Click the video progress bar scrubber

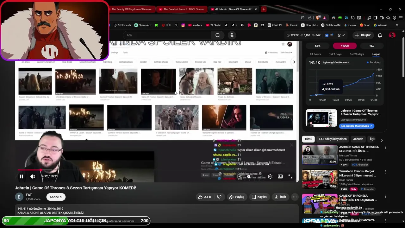[41, 170]
